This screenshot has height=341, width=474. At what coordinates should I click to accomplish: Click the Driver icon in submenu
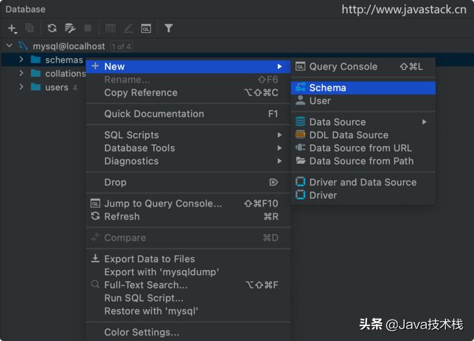[x=300, y=195]
